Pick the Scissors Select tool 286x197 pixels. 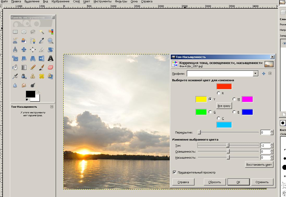pos(15,41)
